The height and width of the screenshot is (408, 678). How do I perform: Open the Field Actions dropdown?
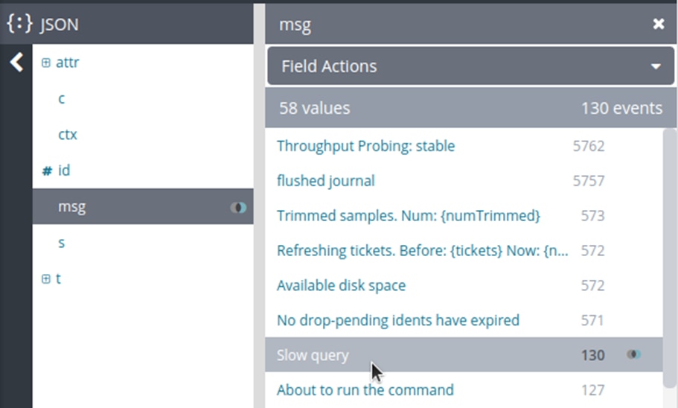pyautogui.click(x=471, y=66)
